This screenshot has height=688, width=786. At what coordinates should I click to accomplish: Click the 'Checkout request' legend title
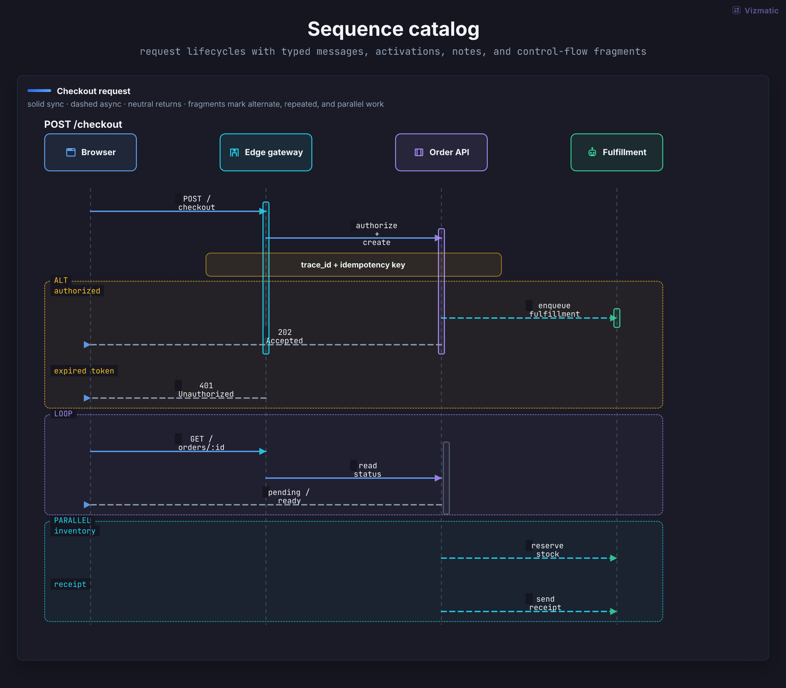pos(94,91)
